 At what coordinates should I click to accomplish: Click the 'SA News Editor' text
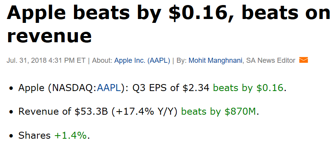click(271, 60)
